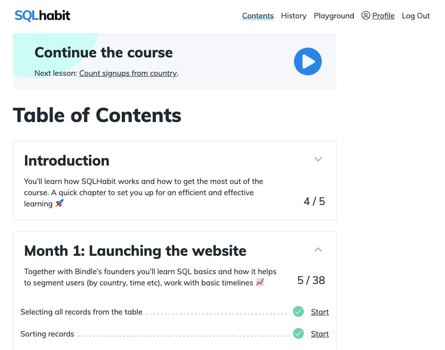Click the Month 1: Launching the website heading
The height and width of the screenshot is (350, 445).
(x=135, y=250)
